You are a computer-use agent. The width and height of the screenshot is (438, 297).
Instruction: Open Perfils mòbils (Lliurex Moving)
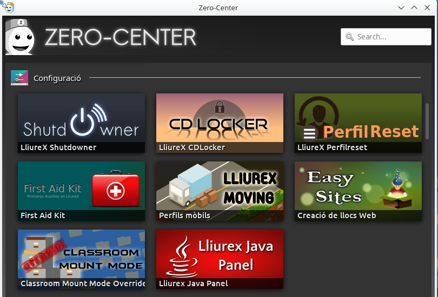[x=220, y=186]
